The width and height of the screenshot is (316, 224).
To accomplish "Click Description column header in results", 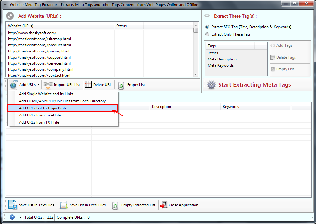I will [185, 107].
